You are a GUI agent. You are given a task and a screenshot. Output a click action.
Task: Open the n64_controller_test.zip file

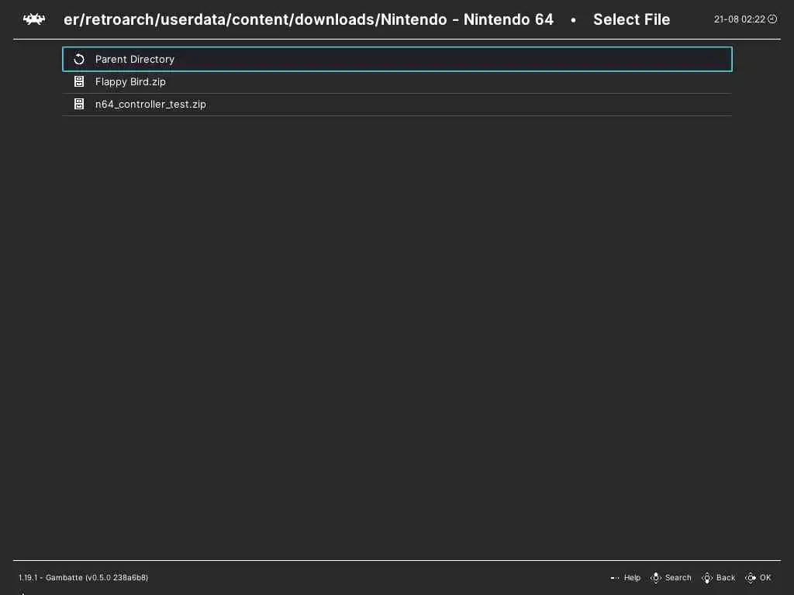398,105
